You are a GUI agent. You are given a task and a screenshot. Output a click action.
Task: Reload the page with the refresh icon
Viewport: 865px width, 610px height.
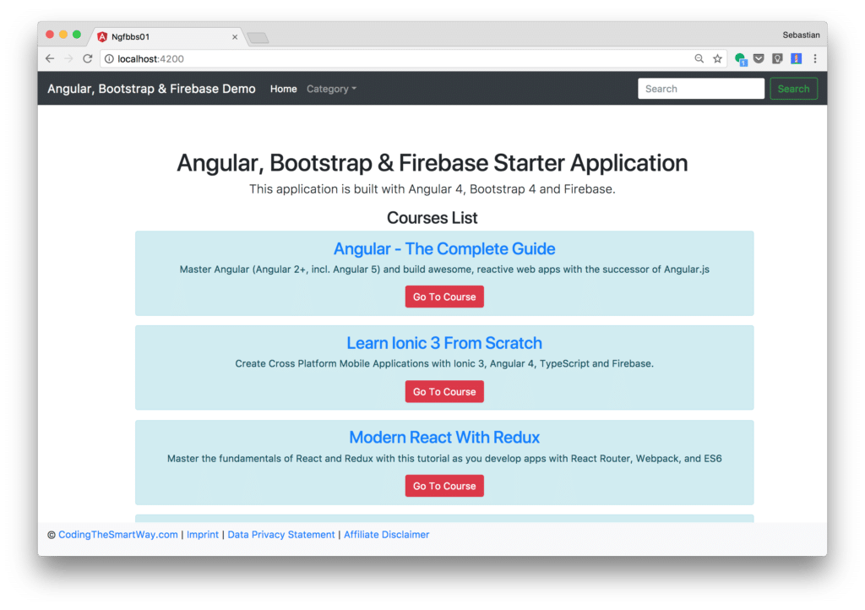click(x=87, y=58)
